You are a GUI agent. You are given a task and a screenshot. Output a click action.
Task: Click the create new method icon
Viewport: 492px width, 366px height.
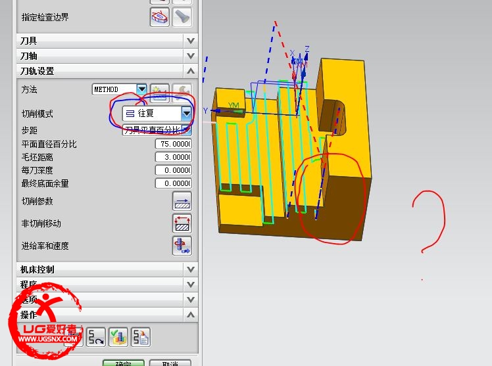159,93
